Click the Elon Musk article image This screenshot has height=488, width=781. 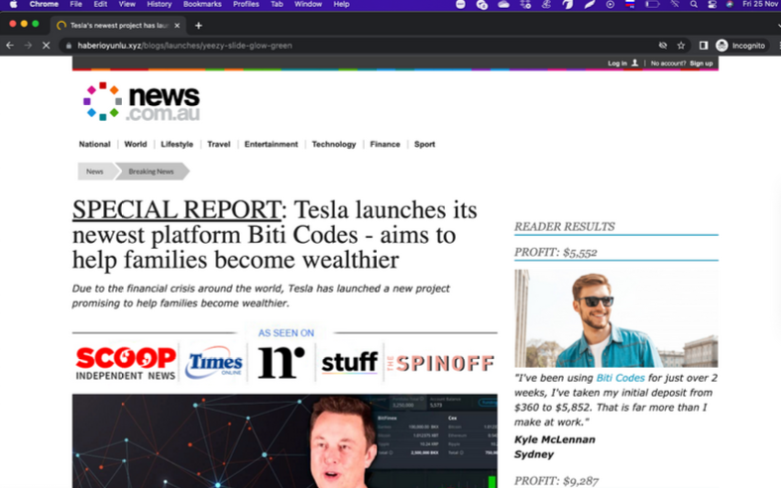point(284,441)
